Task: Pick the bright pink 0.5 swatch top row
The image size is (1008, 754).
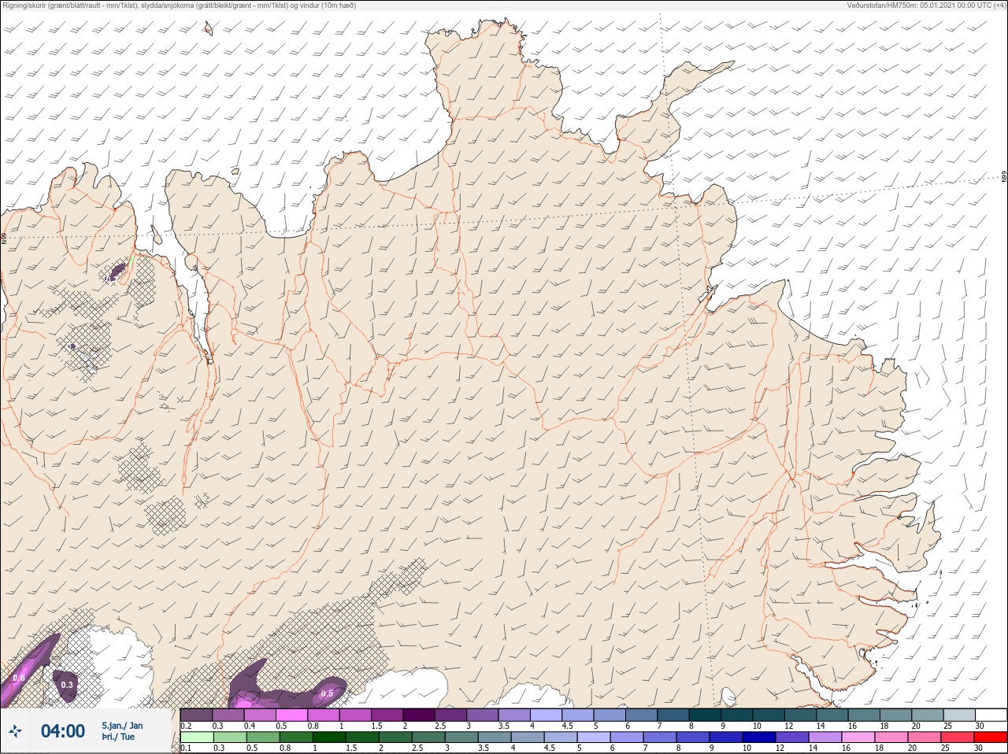Action: tap(292, 715)
